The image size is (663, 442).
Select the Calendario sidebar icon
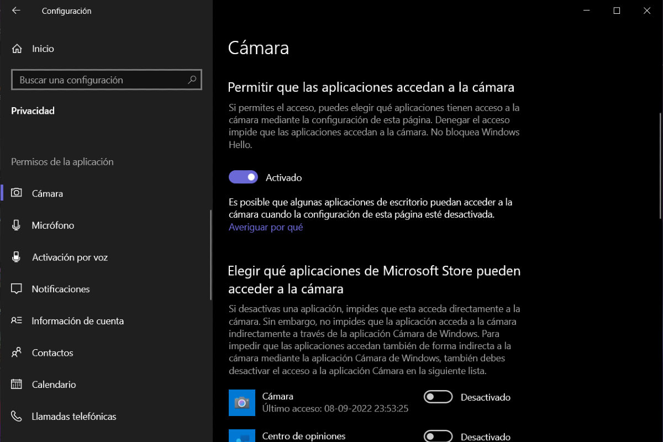point(17,385)
